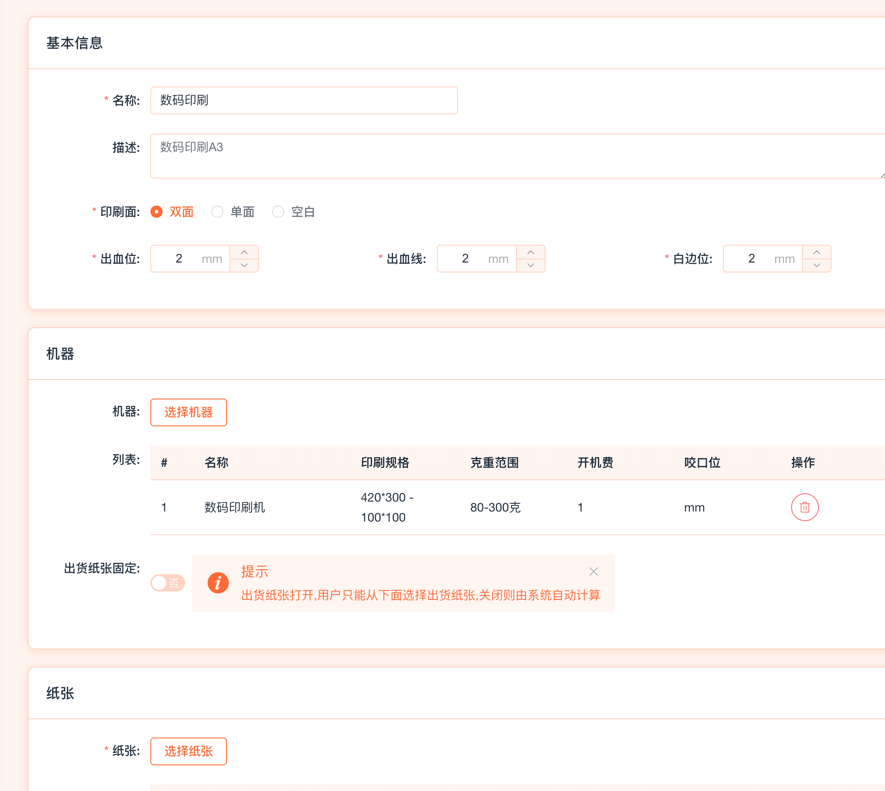Decrease 白边位 value with down arrow
The width and height of the screenshot is (885, 791).
coord(816,265)
